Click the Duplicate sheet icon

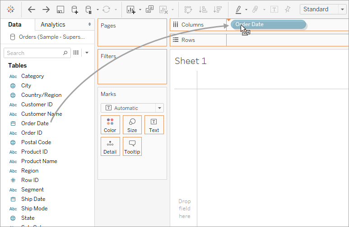tap(149, 9)
